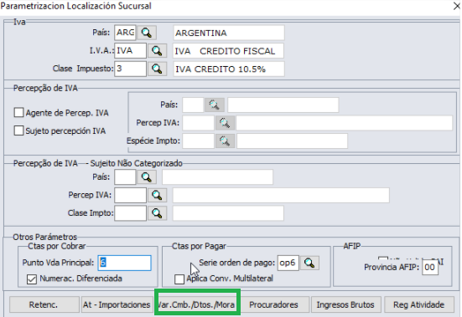Screen dimensions: 462x317
Task: Enable Sujeto percepción IVA checkbox
Action: click(x=18, y=130)
